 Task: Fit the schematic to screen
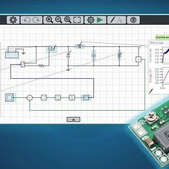[x=77, y=20]
